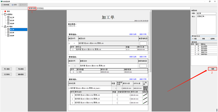218x112 pixels.
Task: Click the application icon in title bar
Action: click(2, 1)
